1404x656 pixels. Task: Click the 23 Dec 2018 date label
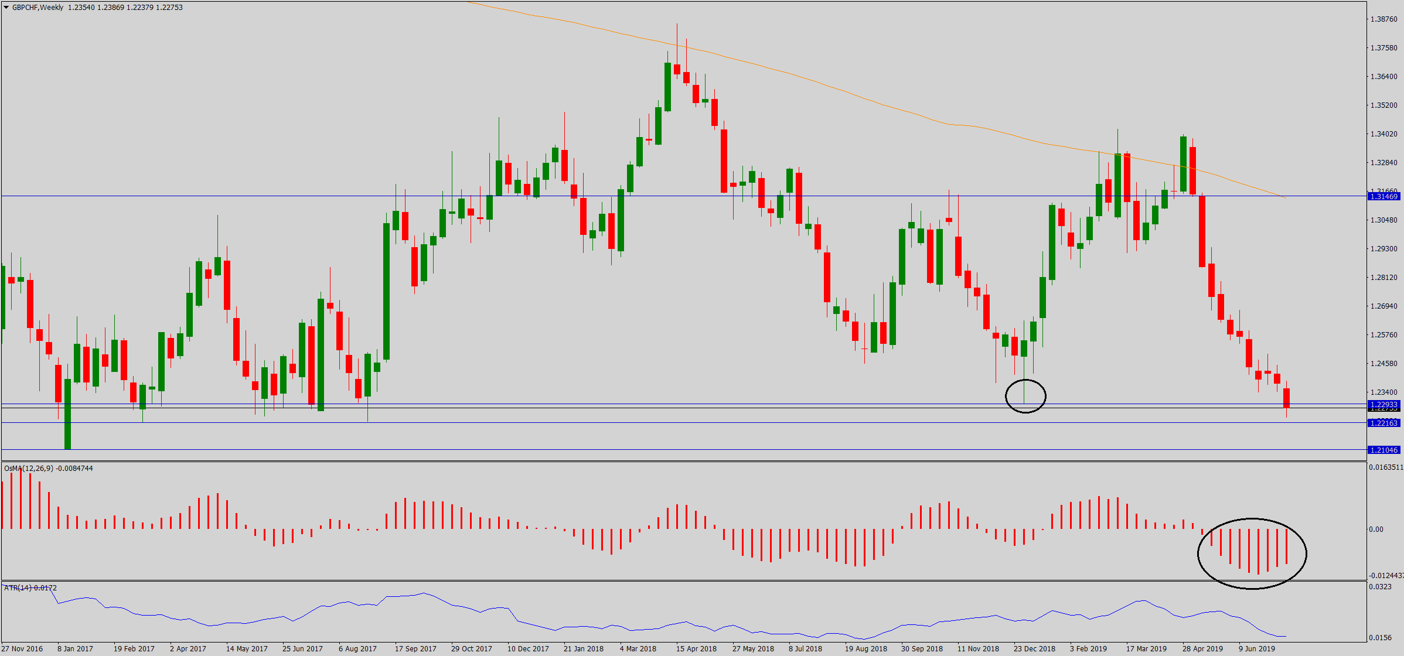(x=1034, y=648)
